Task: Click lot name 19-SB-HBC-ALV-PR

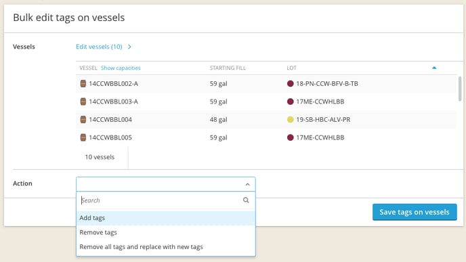Action: click(x=323, y=120)
